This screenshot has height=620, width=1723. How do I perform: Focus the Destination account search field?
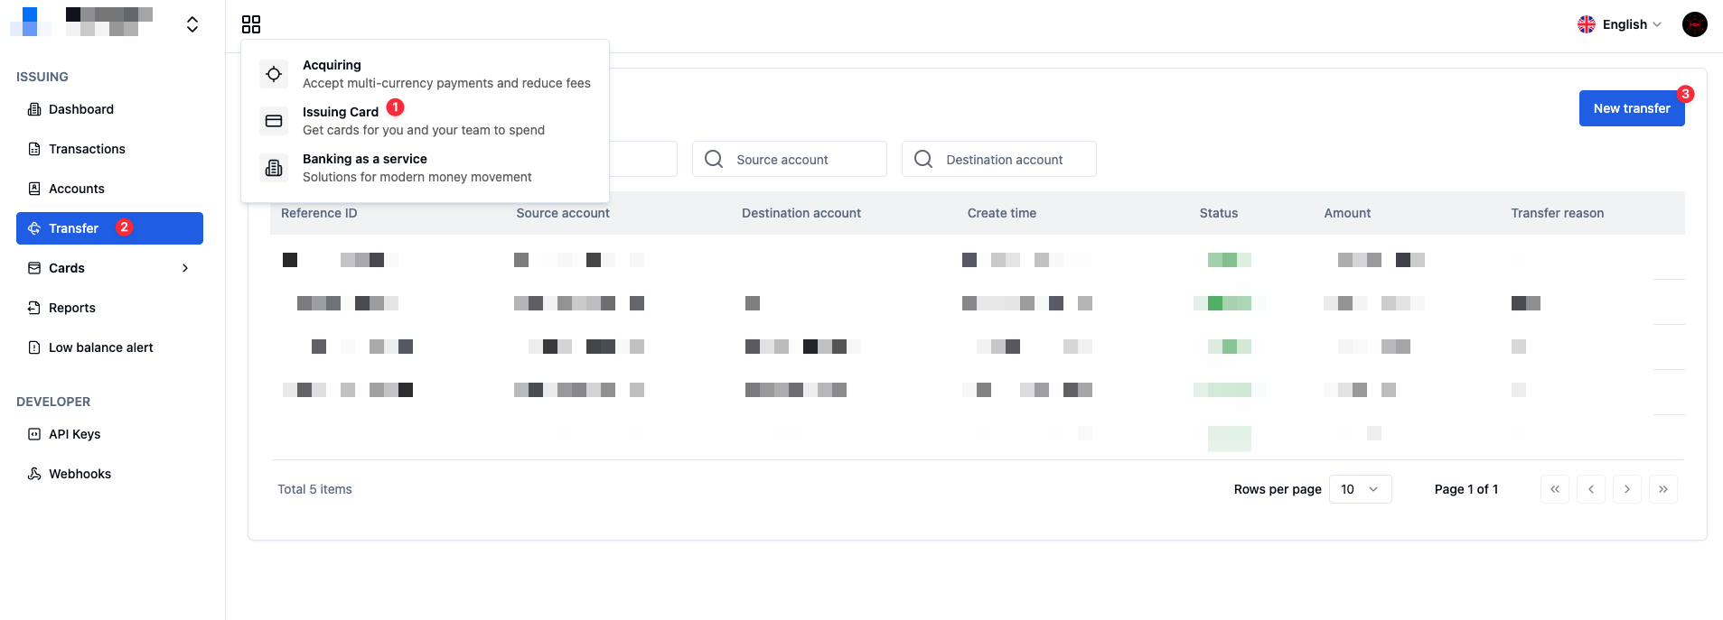pos(998,159)
